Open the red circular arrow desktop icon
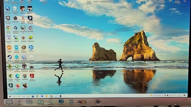 (x=30, y=28)
